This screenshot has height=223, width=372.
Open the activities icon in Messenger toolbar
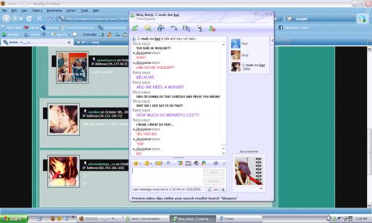click(186, 28)
